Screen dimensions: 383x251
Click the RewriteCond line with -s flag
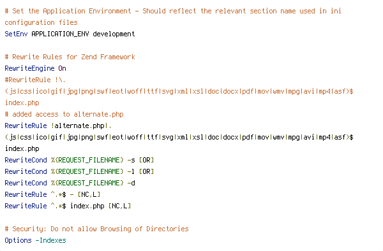tap(79, 160)
